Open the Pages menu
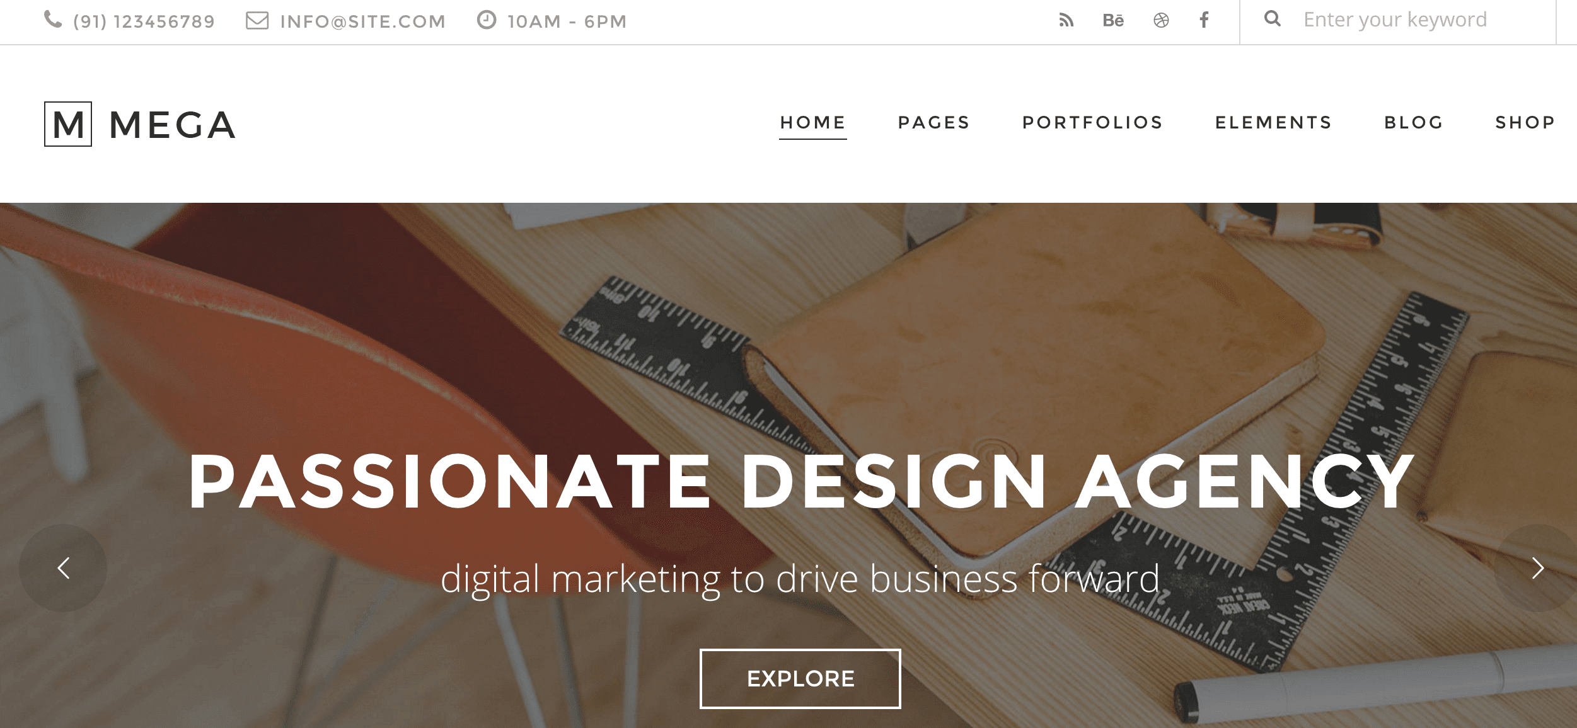The width and height of the screenshot is (1577, 728). pos(933,122)
